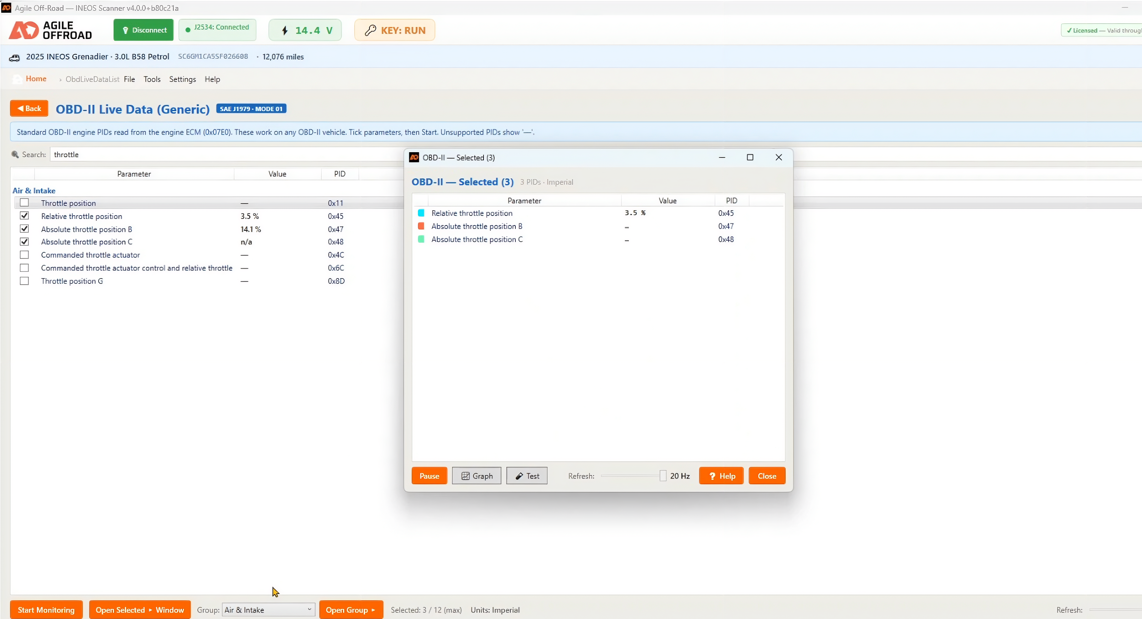Image resolution: width=1142 pixels, height=619 pixels.
Task: Tick Commanded throttle actuator control and relative throttle checkbox
Action: (24, 268)
